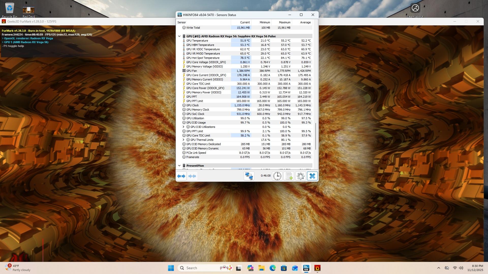Click the blue X close sensors button

coord(312,176)
